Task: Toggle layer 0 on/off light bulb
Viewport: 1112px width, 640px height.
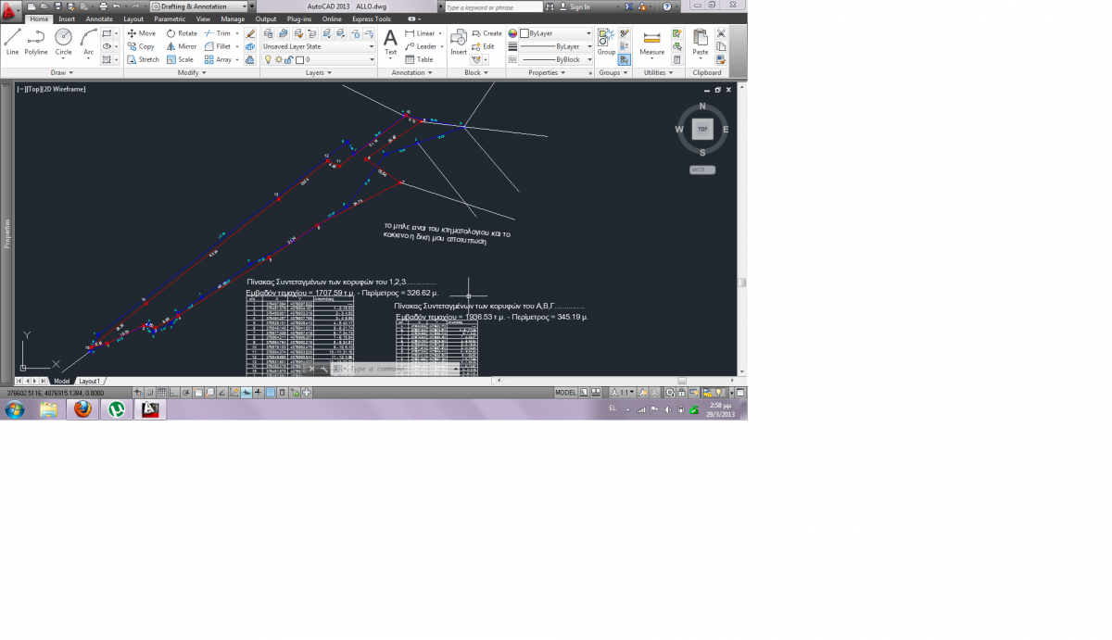Action: tap(269, 59)
